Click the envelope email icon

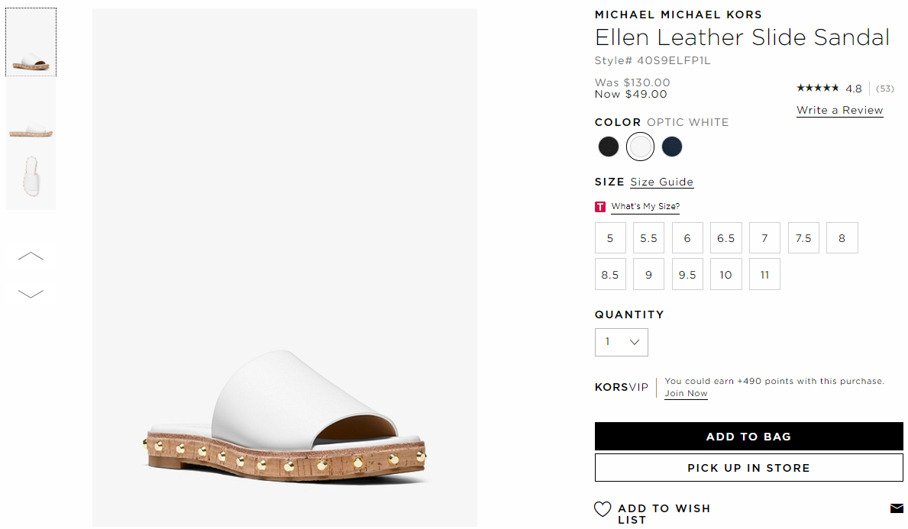point(897,508)
